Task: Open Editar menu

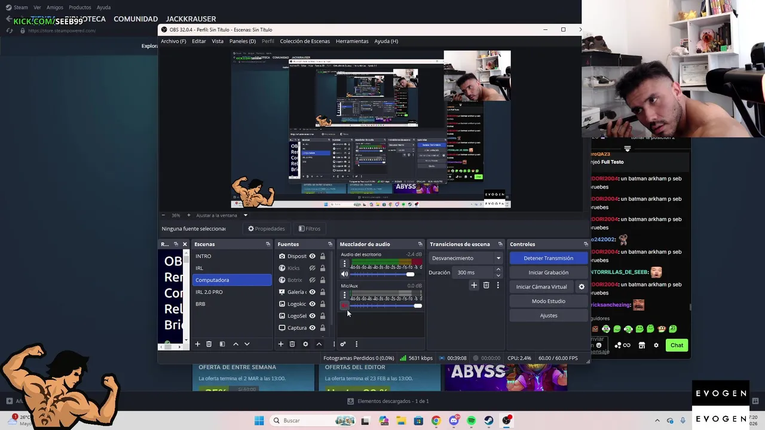Action: [199, 41]
